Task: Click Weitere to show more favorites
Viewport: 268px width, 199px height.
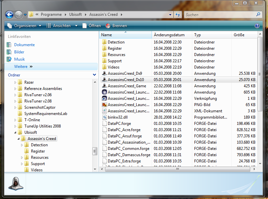Action: tap(21, 67)
